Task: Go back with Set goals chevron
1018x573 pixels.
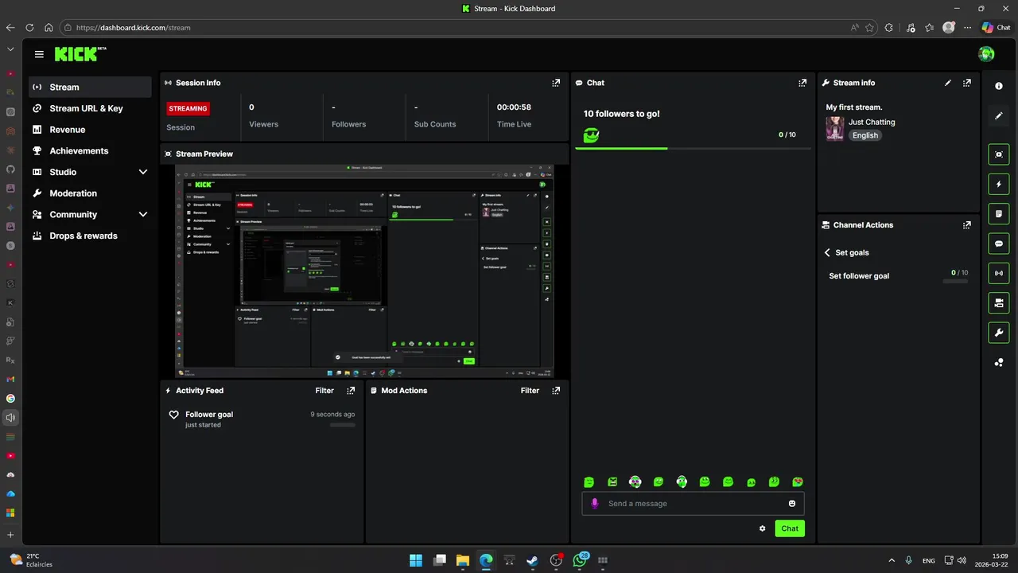Action: [x=827, y=252]
